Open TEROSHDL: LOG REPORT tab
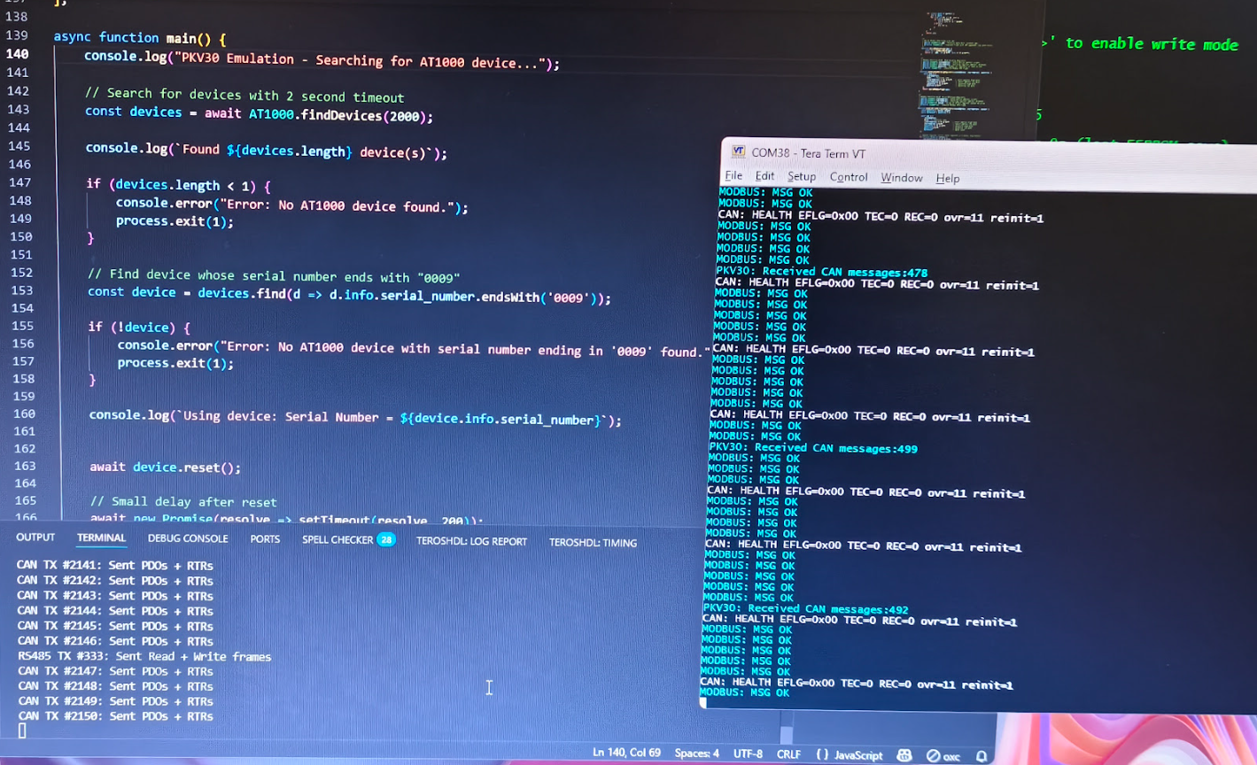This screenshot has width=1257, height=765. tap(471, 541)
